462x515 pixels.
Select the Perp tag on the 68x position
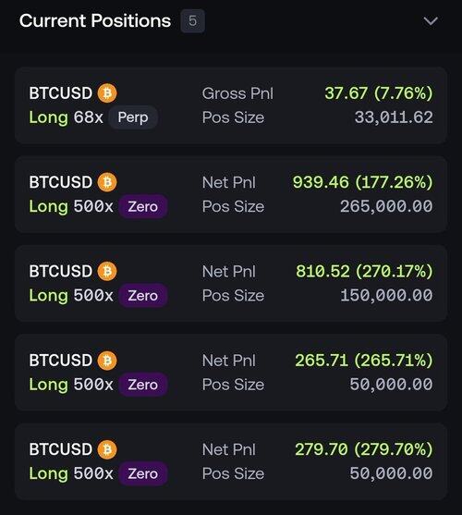(x=133, y=117)
